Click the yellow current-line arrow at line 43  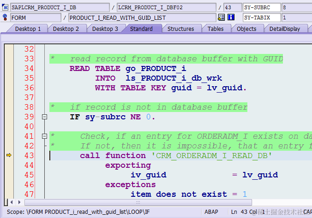(x=9, y=155)
